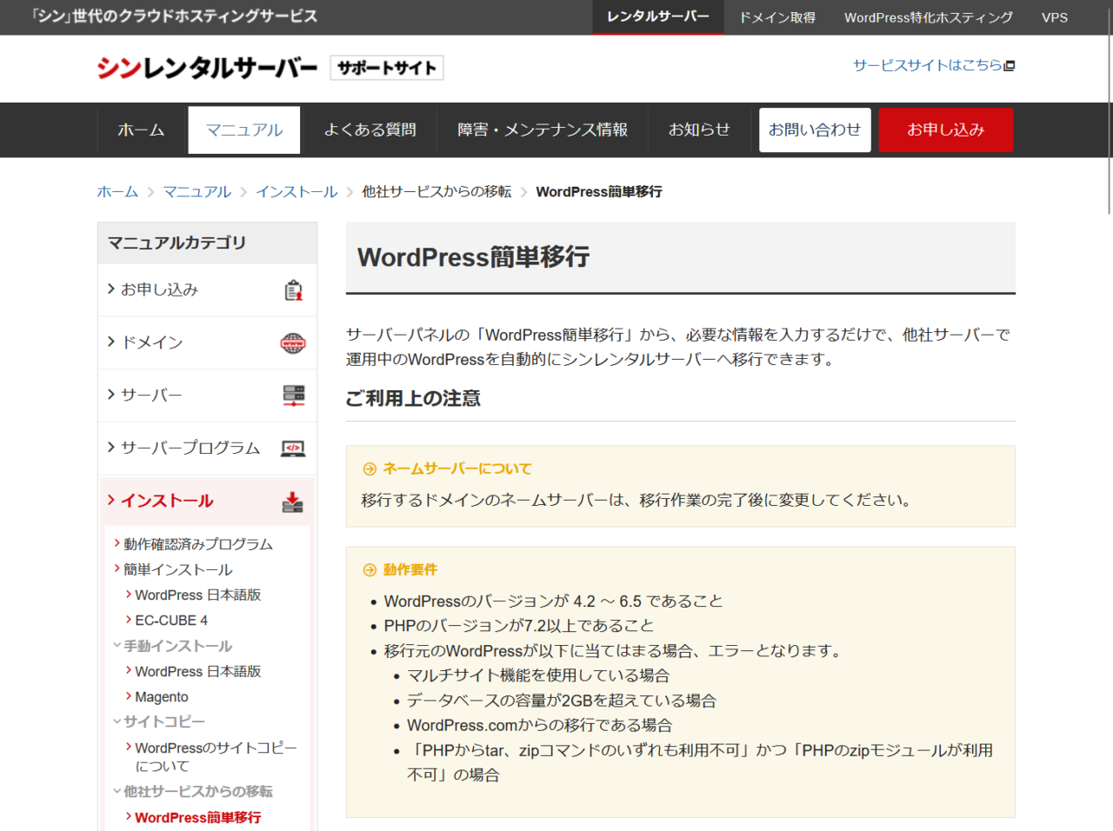Open 動作確認済みプログラム in sidebar
This screenshot has width=1113, height=831.
pos(198,544)
